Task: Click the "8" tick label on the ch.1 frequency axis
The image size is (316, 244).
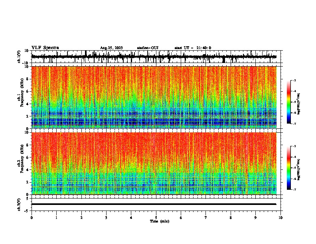Action: [28, 79]
